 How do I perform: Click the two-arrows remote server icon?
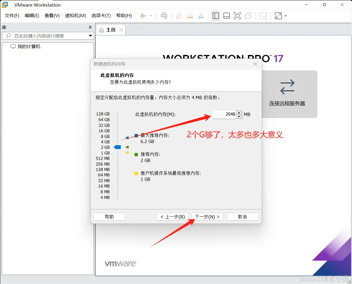(x=287, y=87)
